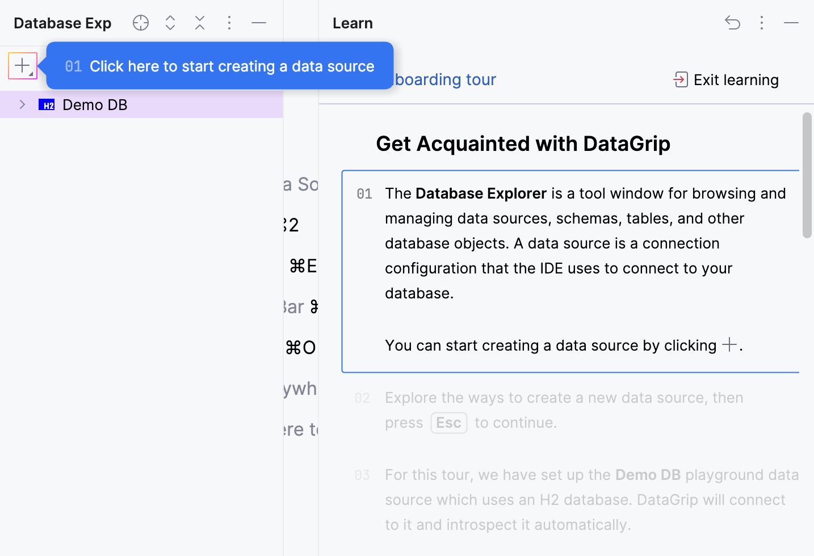814x556 pixels.
Task: Open the Learn panel options menu
Action: (x=762, y=23)
